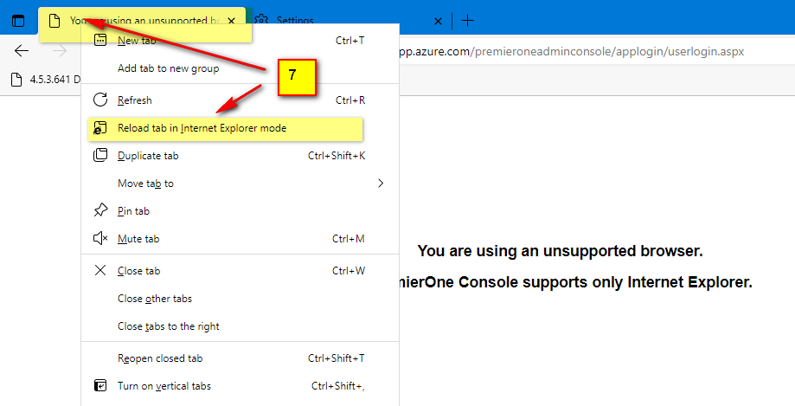Click the Settings tab gear icon
The image size is (795, 406).
click(261, 21)
